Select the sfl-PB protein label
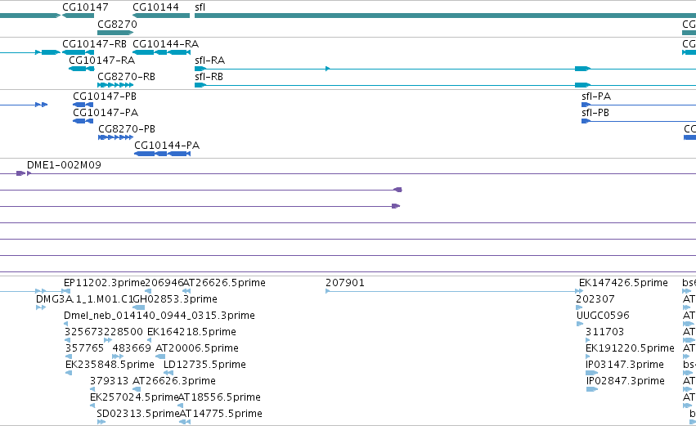Viewport: 696px width, 426px height. [595, 112]
